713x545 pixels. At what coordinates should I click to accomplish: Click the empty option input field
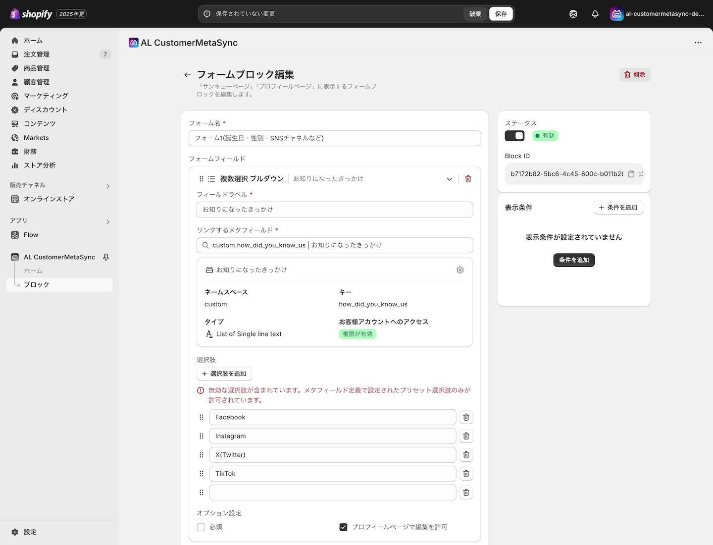333,492
